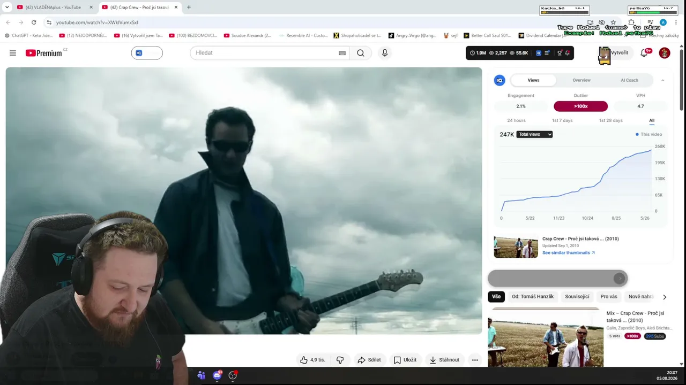
Task: Switch to the AI Coach tab
Action: [x=629, y=80]
